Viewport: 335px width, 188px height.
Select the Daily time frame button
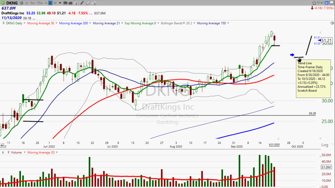coord(50,3)
